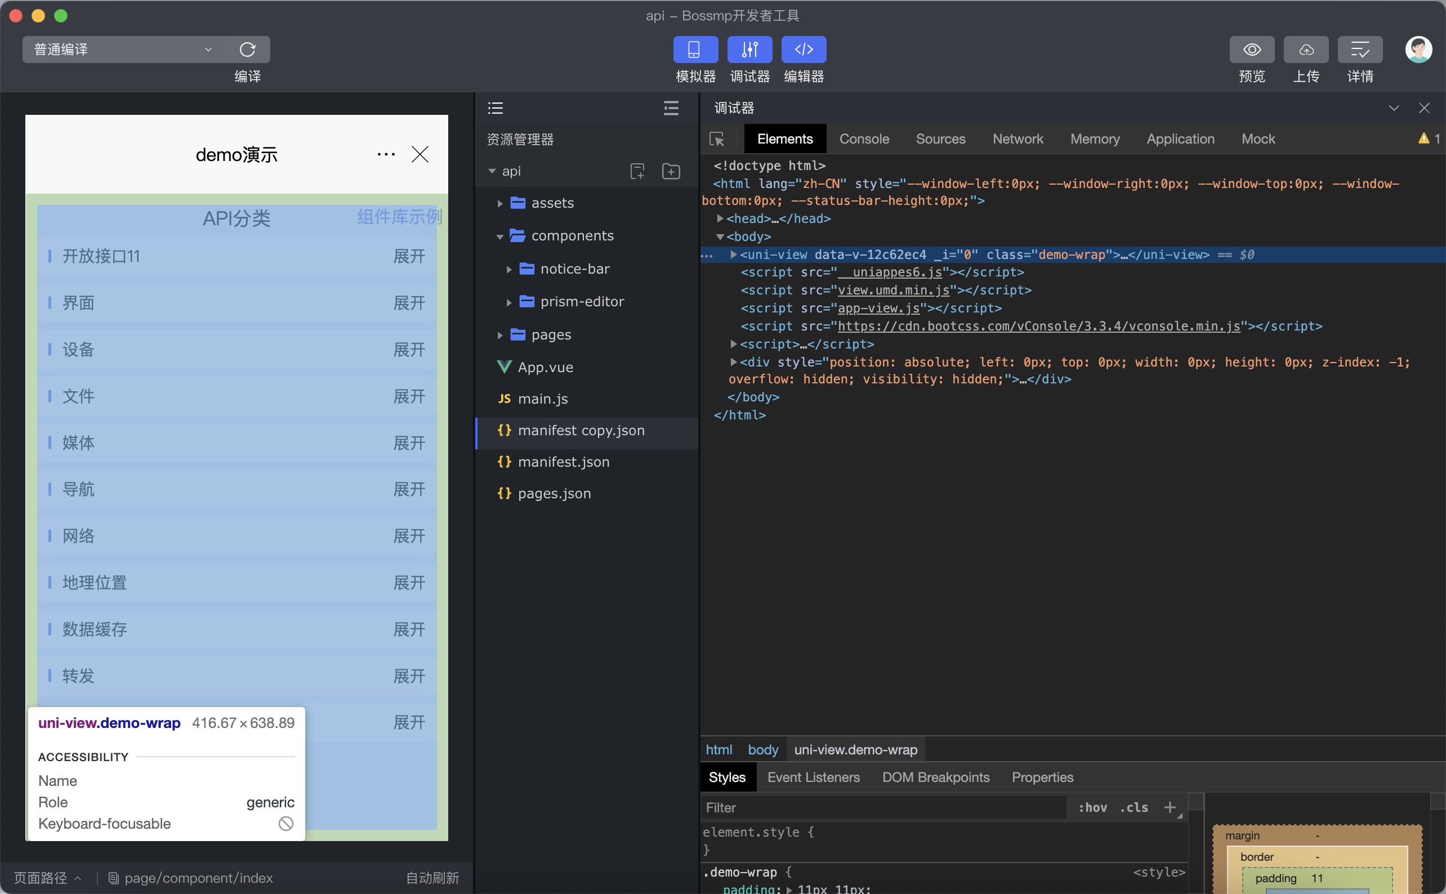
Task: Expand the notice-bar folder
Action: [x=509, y=270]
